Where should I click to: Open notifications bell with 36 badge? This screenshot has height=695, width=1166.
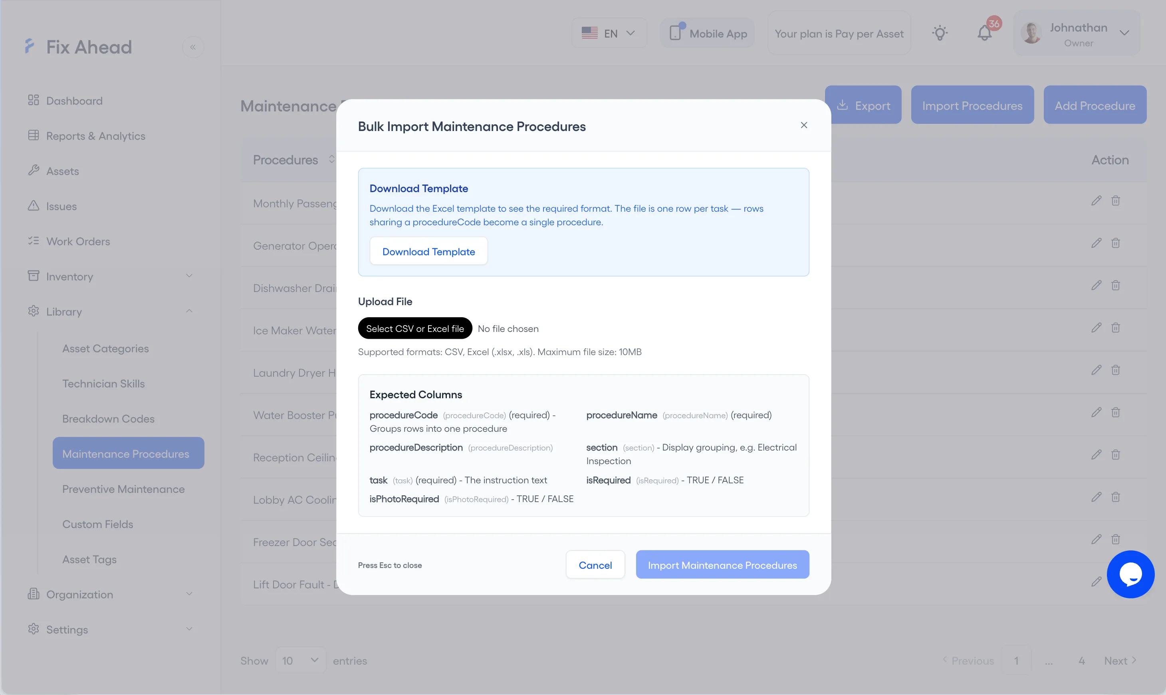click(x=985, y=33)
